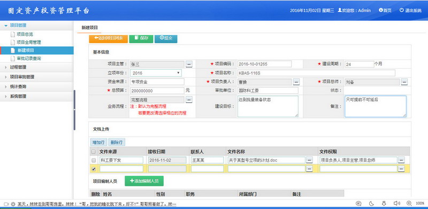The width and height of the screenshot is (428, 209).
Task: Click empty 文件名称 field in yellow row
Action: click(x=266, y=169)
